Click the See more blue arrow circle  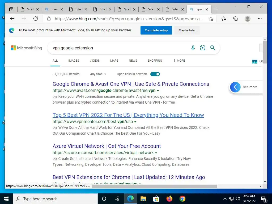point(235,87)
